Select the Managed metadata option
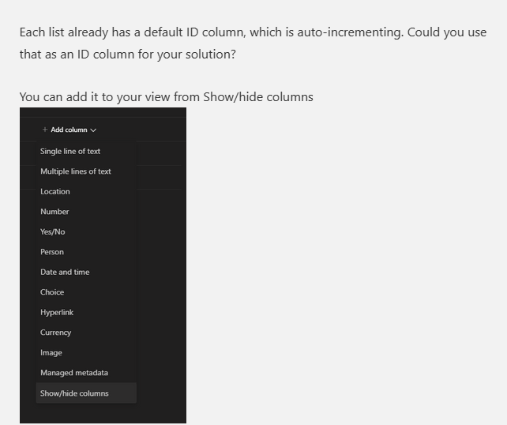This screenshot has width=507, height=425. tap(74, 373)
